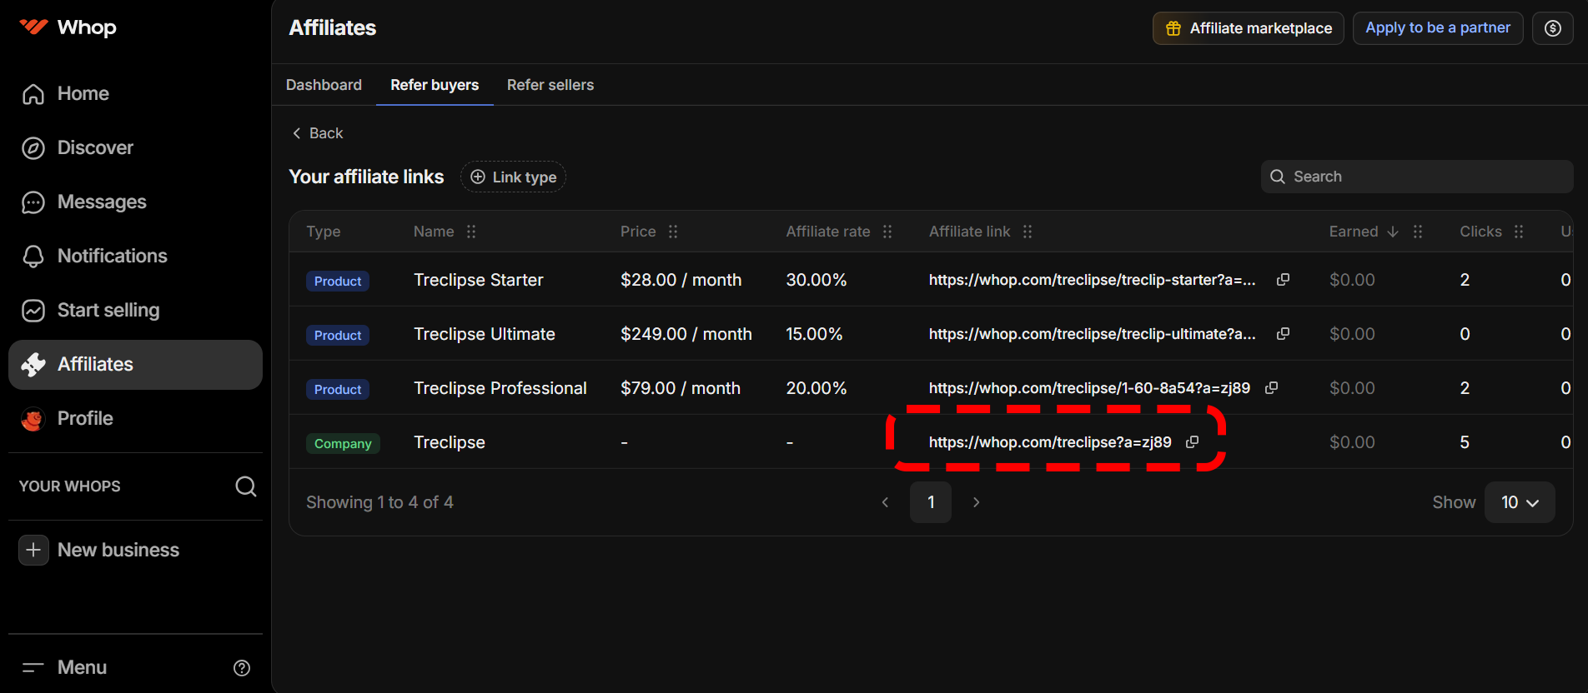The width and height of the screenshot is (1588, 693).
Task: Open the Affiliate rate column options handle
Action: coord(887,232)
